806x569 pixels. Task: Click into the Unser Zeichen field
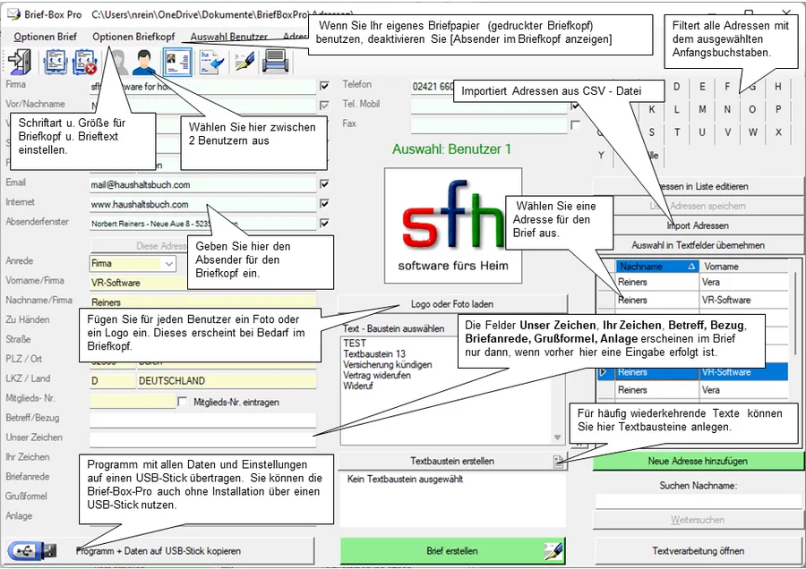pos(202,439)
